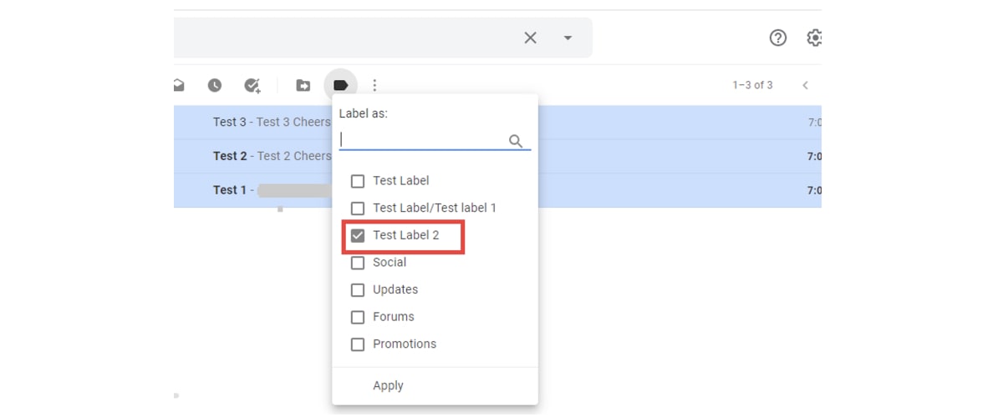Clear the search box with X icon
Viewport: 1003px width, 417px height.
point(530,38)
